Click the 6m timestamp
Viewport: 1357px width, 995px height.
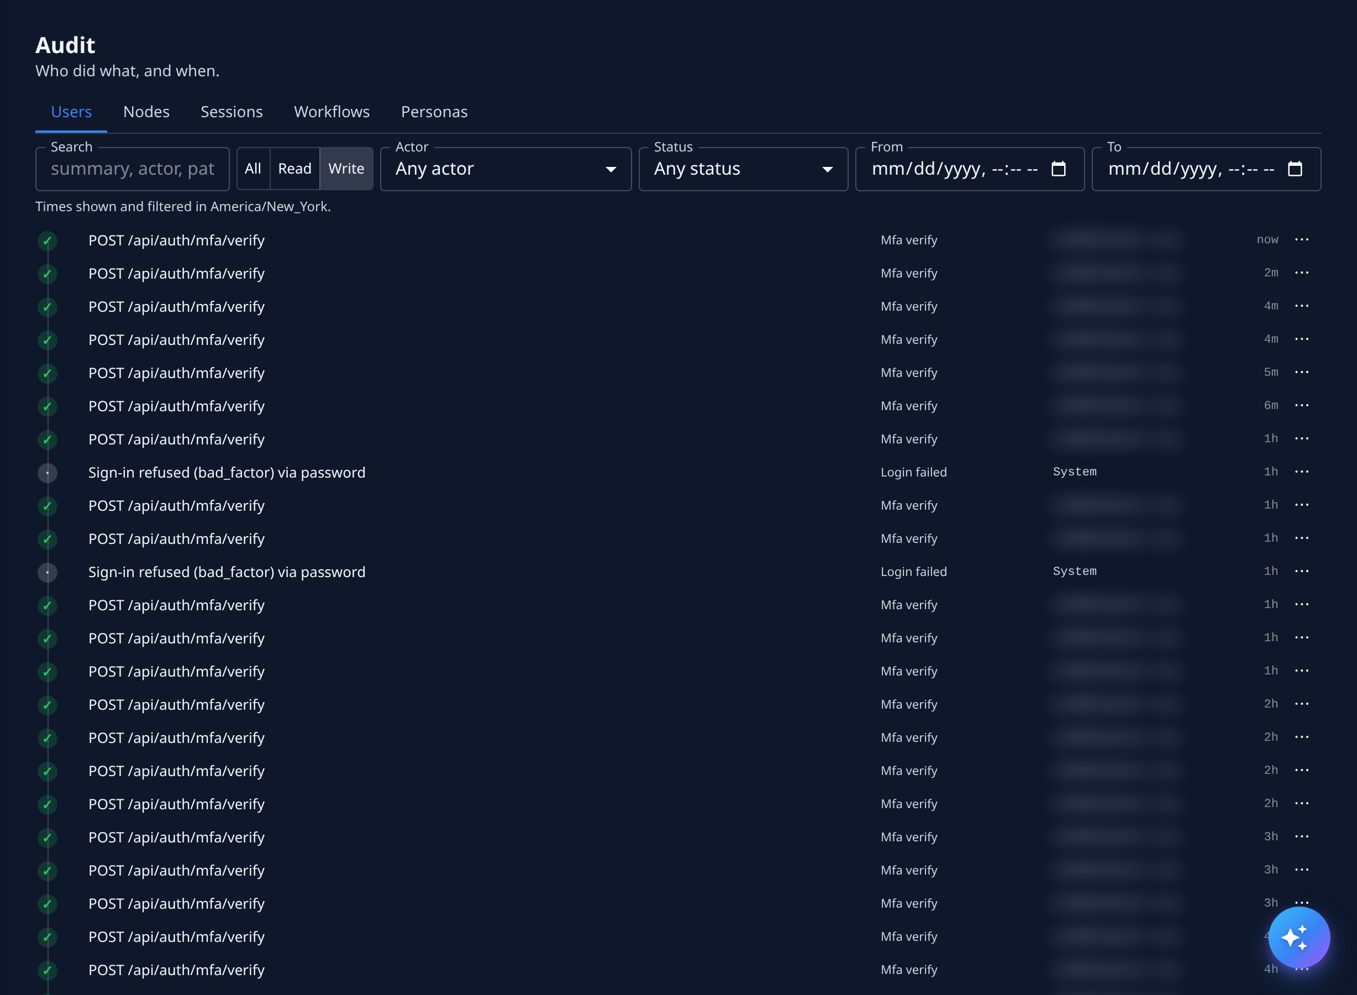click(1270, 405)
